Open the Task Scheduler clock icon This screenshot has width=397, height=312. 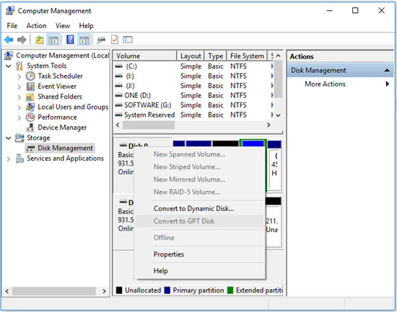pyautogui.click(x=30, y=76)
